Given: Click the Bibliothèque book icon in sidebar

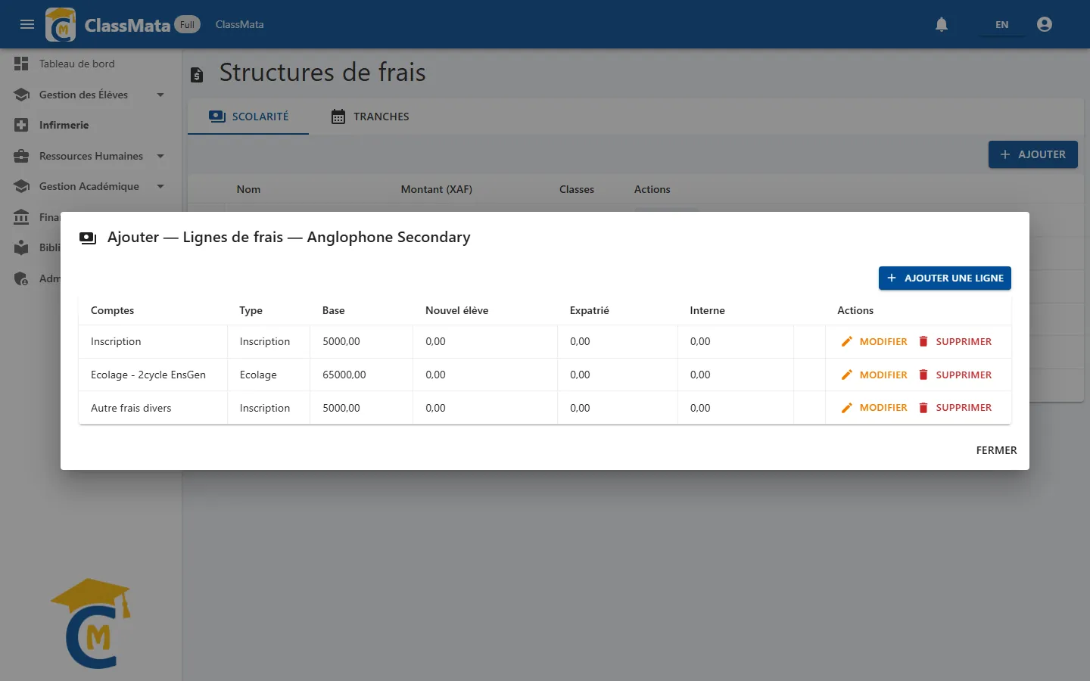Looking at the screenshot, I should [21, 247].
